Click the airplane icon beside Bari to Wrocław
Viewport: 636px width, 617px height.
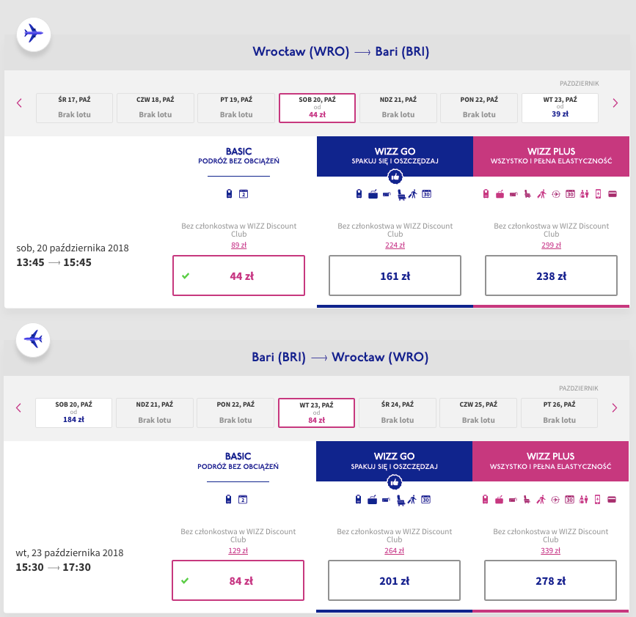click(33, 339)
